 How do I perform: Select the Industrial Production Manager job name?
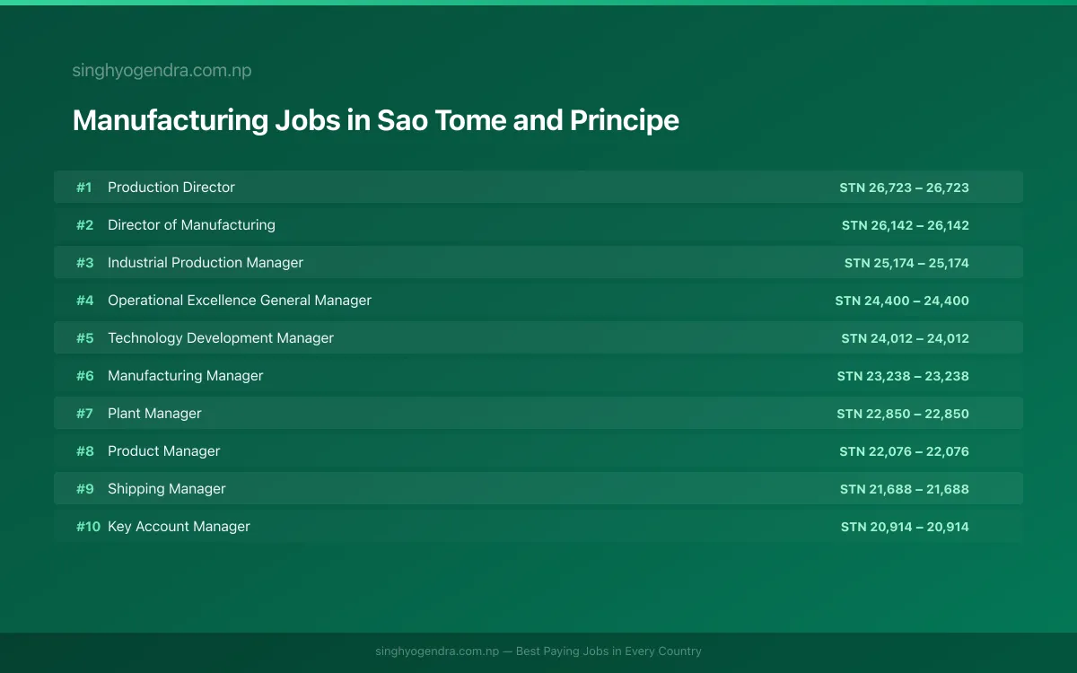(206, 263)
